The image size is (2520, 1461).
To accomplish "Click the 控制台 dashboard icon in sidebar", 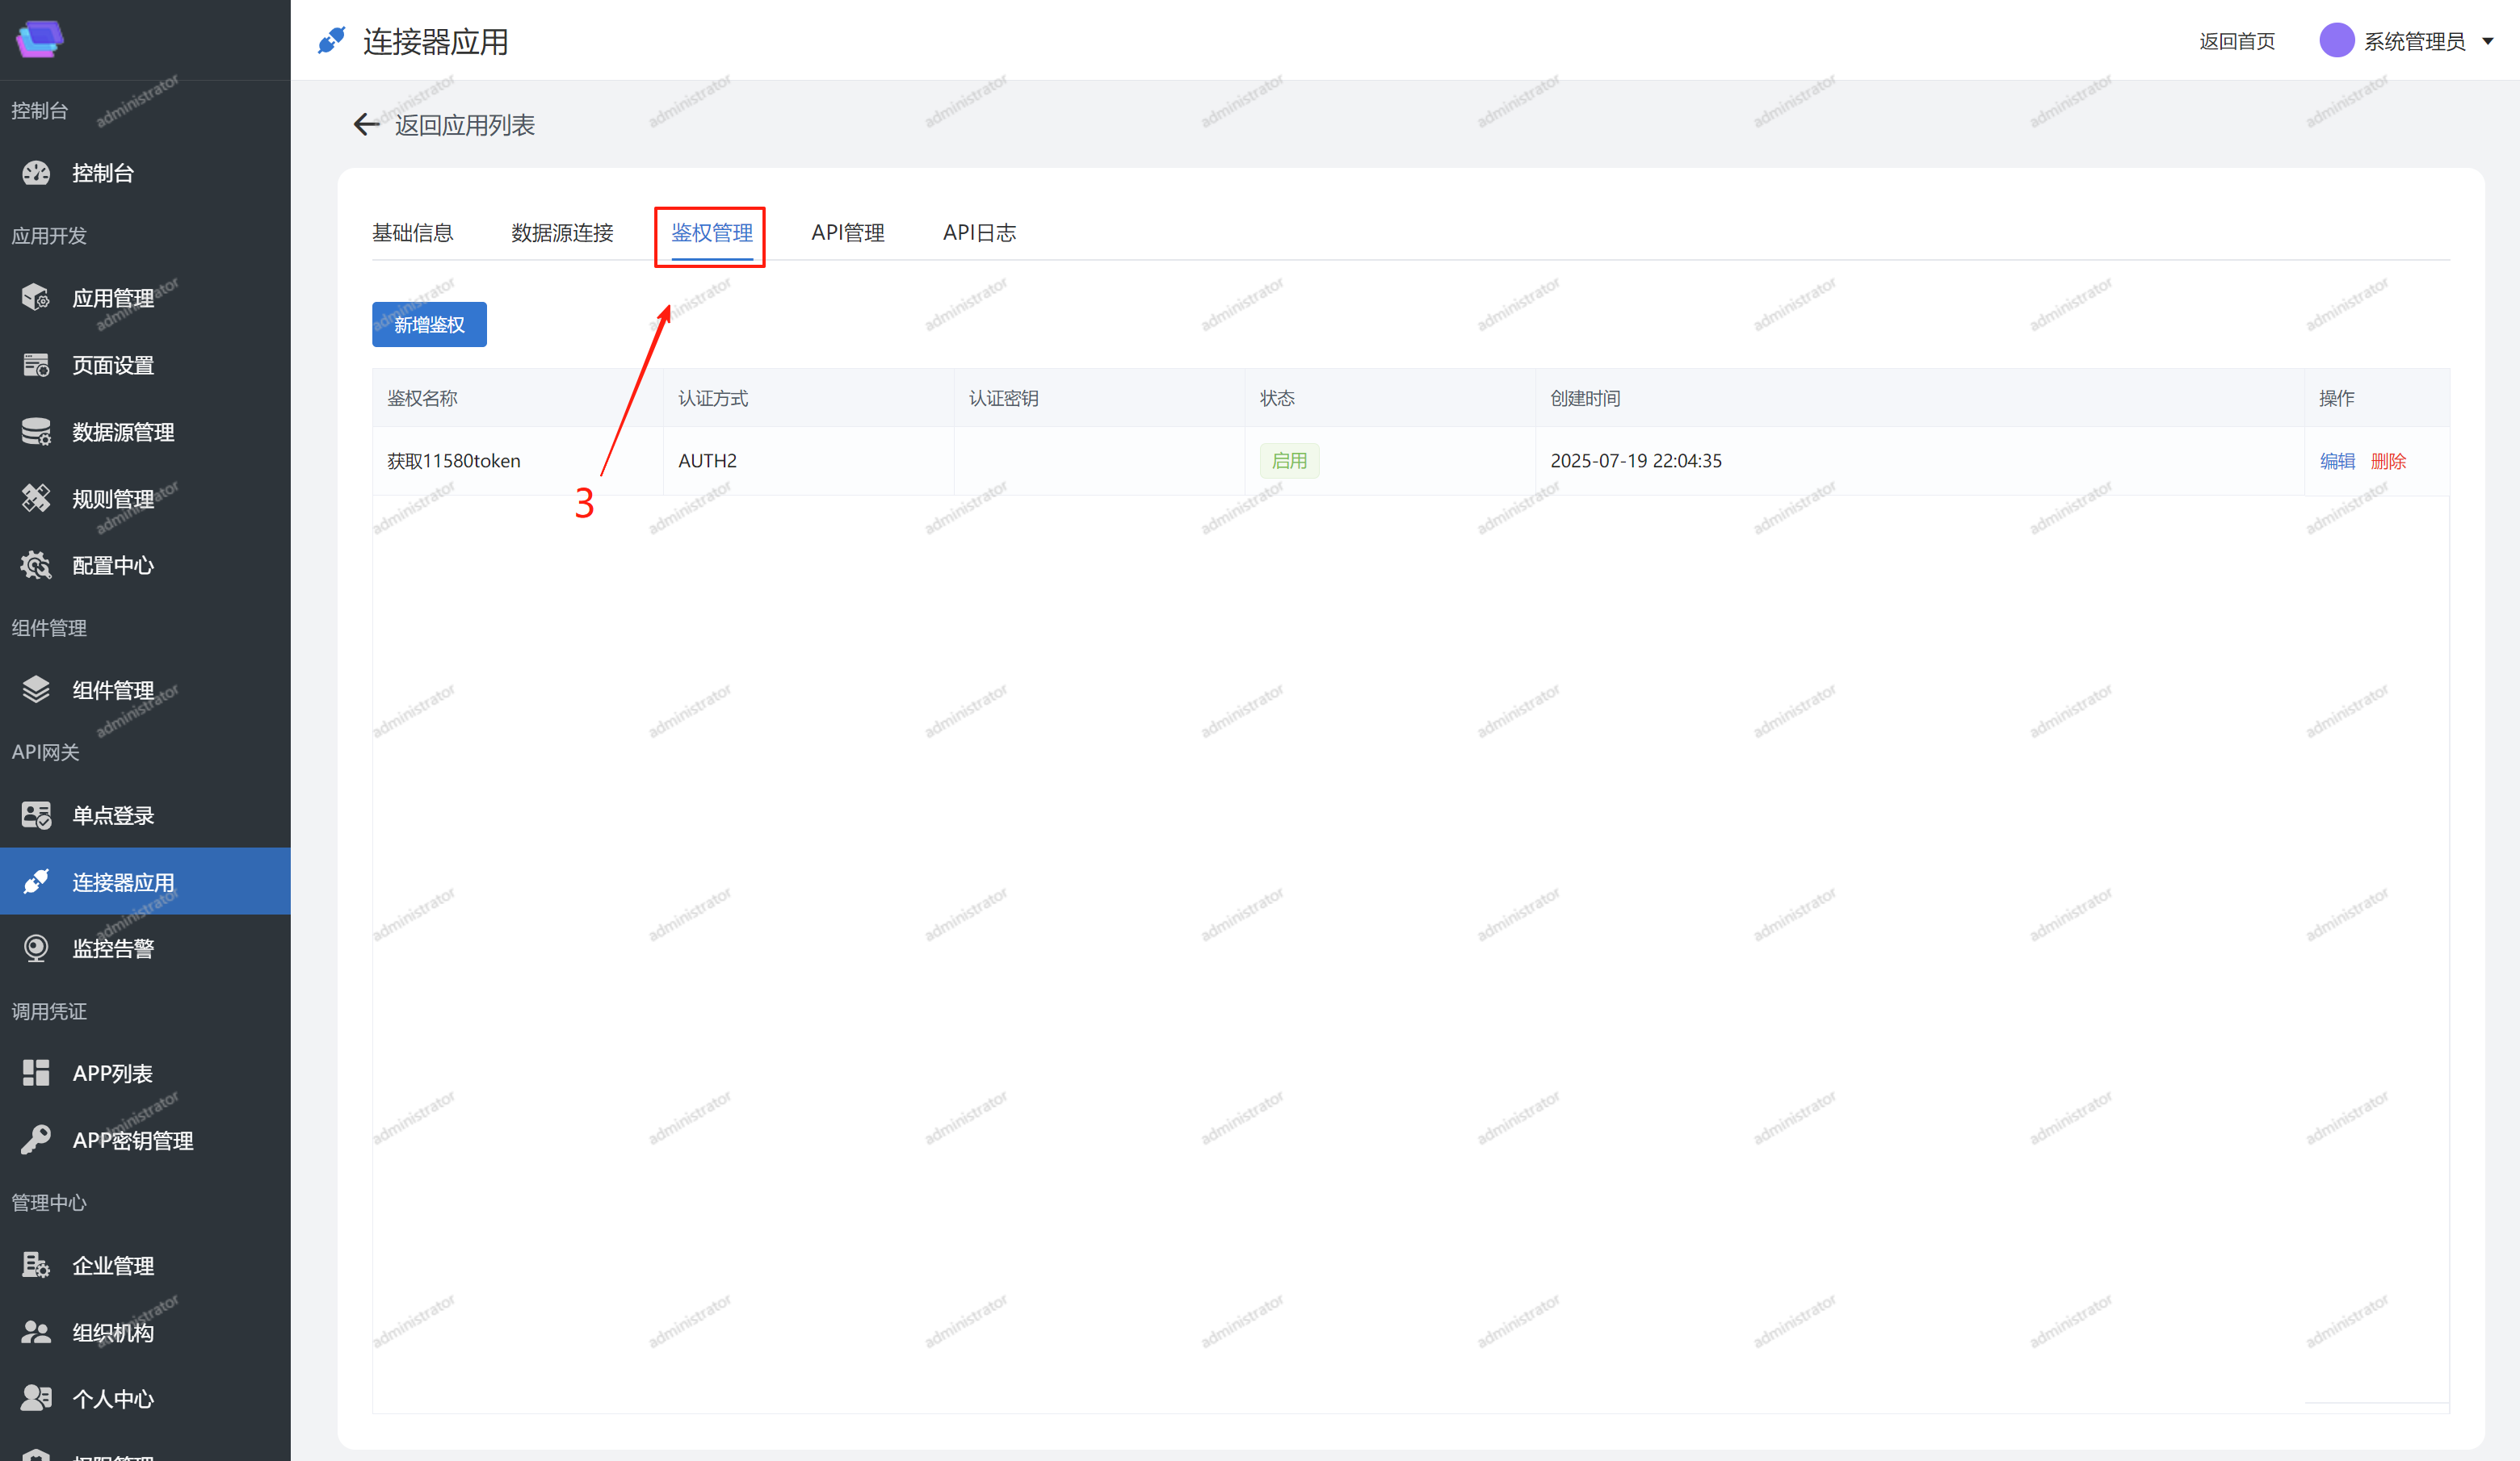I will click(x=36, y=173).
